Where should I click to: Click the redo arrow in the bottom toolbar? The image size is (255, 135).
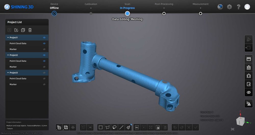[182, 127]
